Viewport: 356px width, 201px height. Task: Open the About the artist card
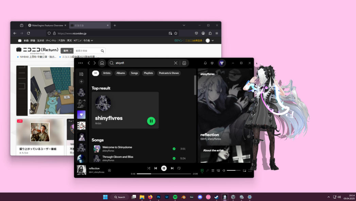[226, 154]
